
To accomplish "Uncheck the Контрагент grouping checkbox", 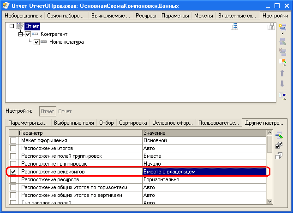I will point(28,35).
